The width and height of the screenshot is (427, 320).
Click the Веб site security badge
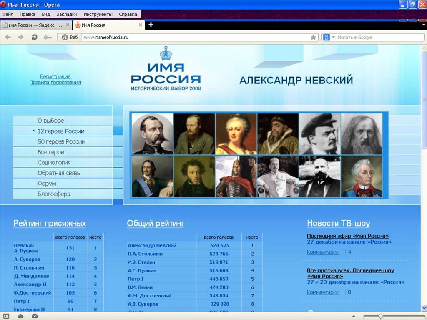tap(70, 37)
